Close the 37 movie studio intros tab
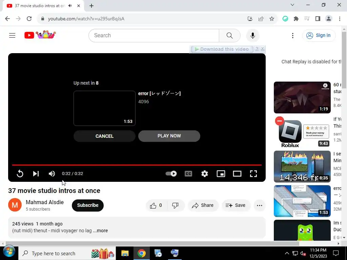 point(79,6)
